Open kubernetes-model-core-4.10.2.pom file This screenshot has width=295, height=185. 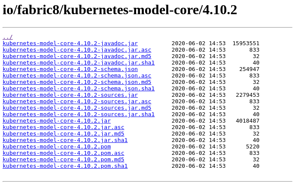[x=57, y=147]
